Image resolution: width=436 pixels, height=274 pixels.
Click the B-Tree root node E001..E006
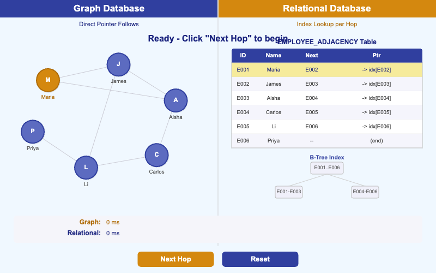pos(327,168)
